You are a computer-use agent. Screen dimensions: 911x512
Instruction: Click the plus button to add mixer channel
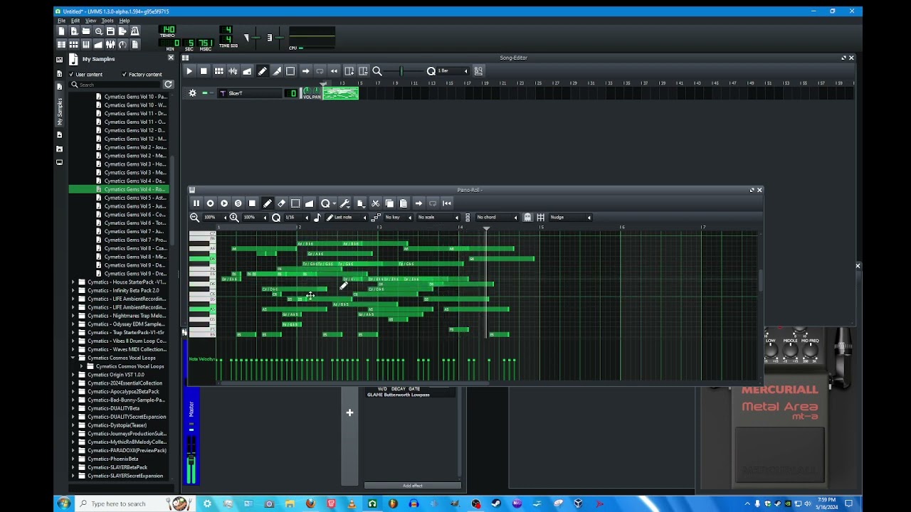[x=349, y=412]
